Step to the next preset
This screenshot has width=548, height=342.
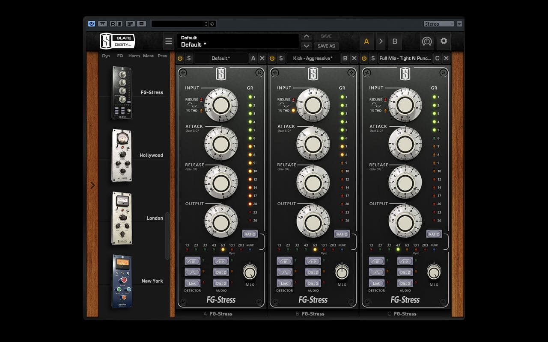click(306, 46)
